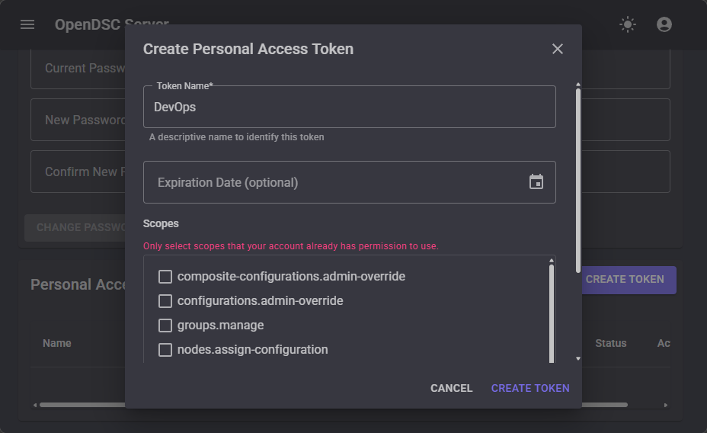Tick the groups.manage scope checkbox

[165, 325]
